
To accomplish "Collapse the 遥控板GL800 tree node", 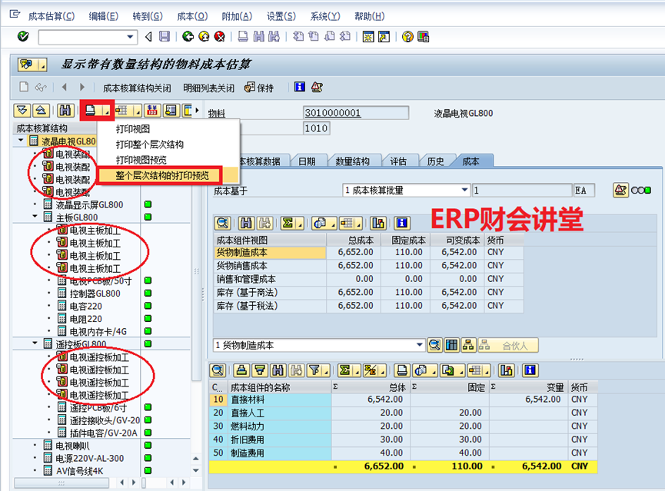I will 35,344.
